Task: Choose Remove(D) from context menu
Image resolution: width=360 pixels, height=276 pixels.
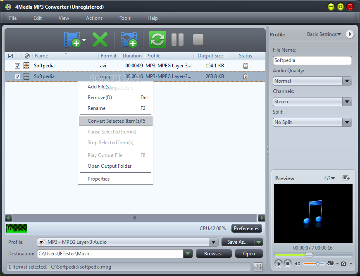Action: click(x=115, y=98)
